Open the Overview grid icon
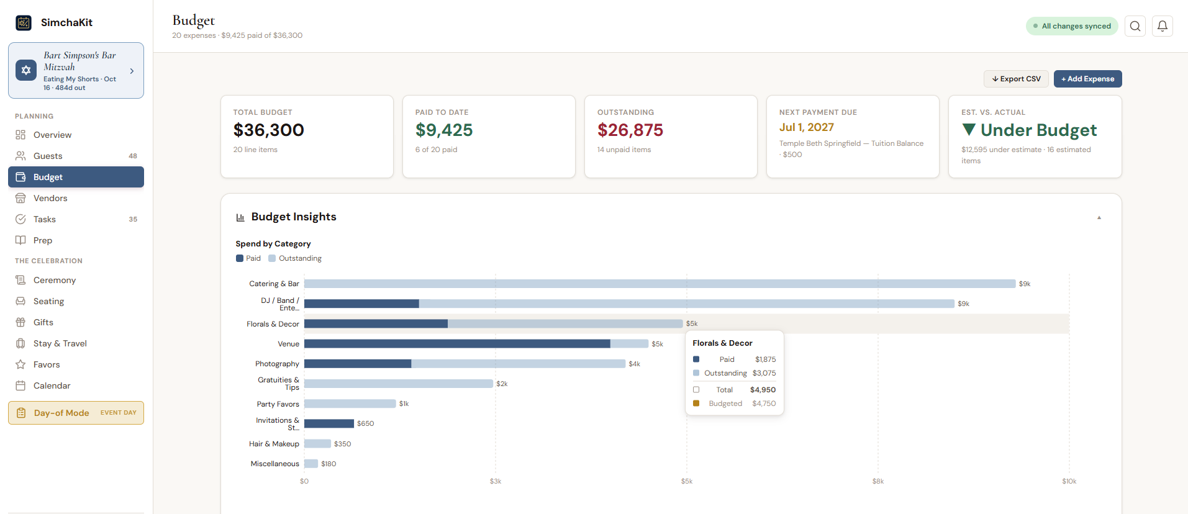The height and width of the screenshot is (514, 1188). 20,135
